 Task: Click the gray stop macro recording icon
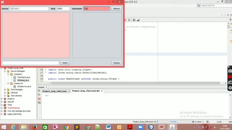(129, 20)
